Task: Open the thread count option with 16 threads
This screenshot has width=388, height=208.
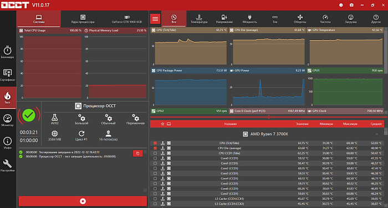Action: (x=108, y=136)
